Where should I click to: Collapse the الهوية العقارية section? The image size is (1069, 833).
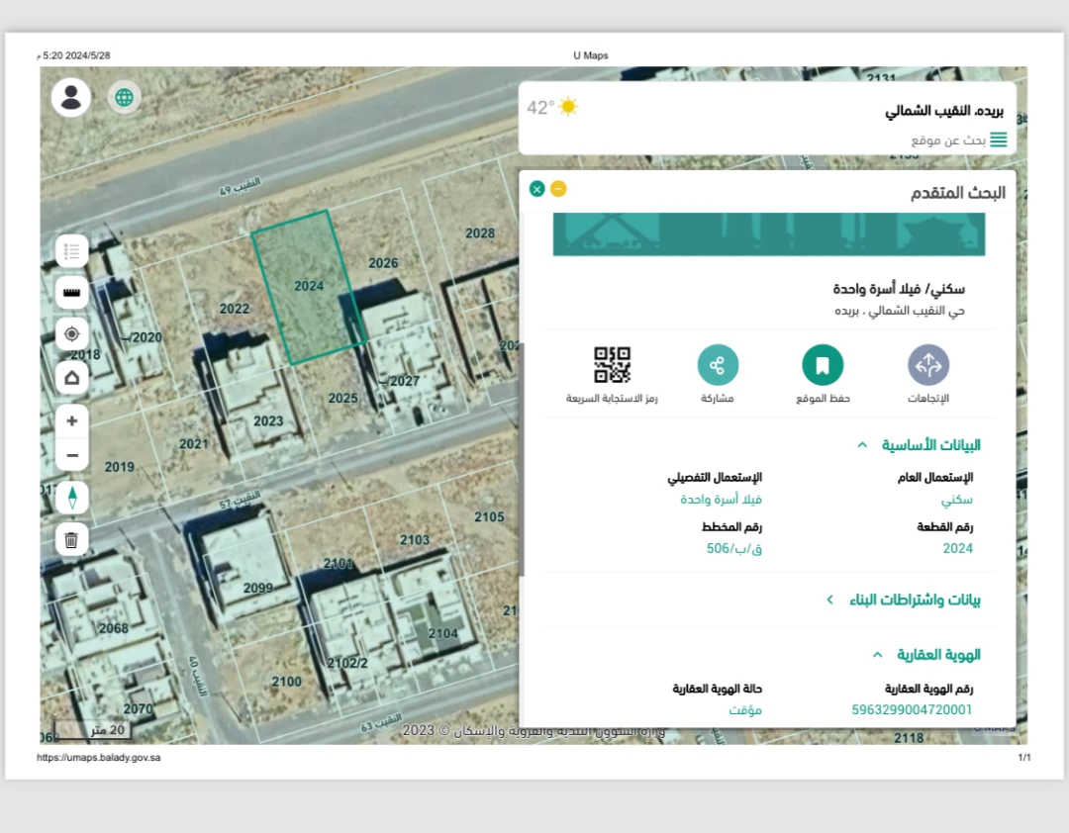(877, 655)
